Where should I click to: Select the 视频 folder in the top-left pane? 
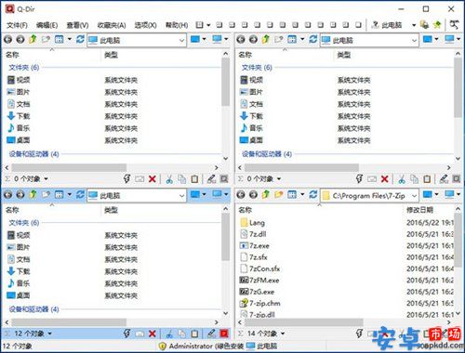(x=19, y=80)
